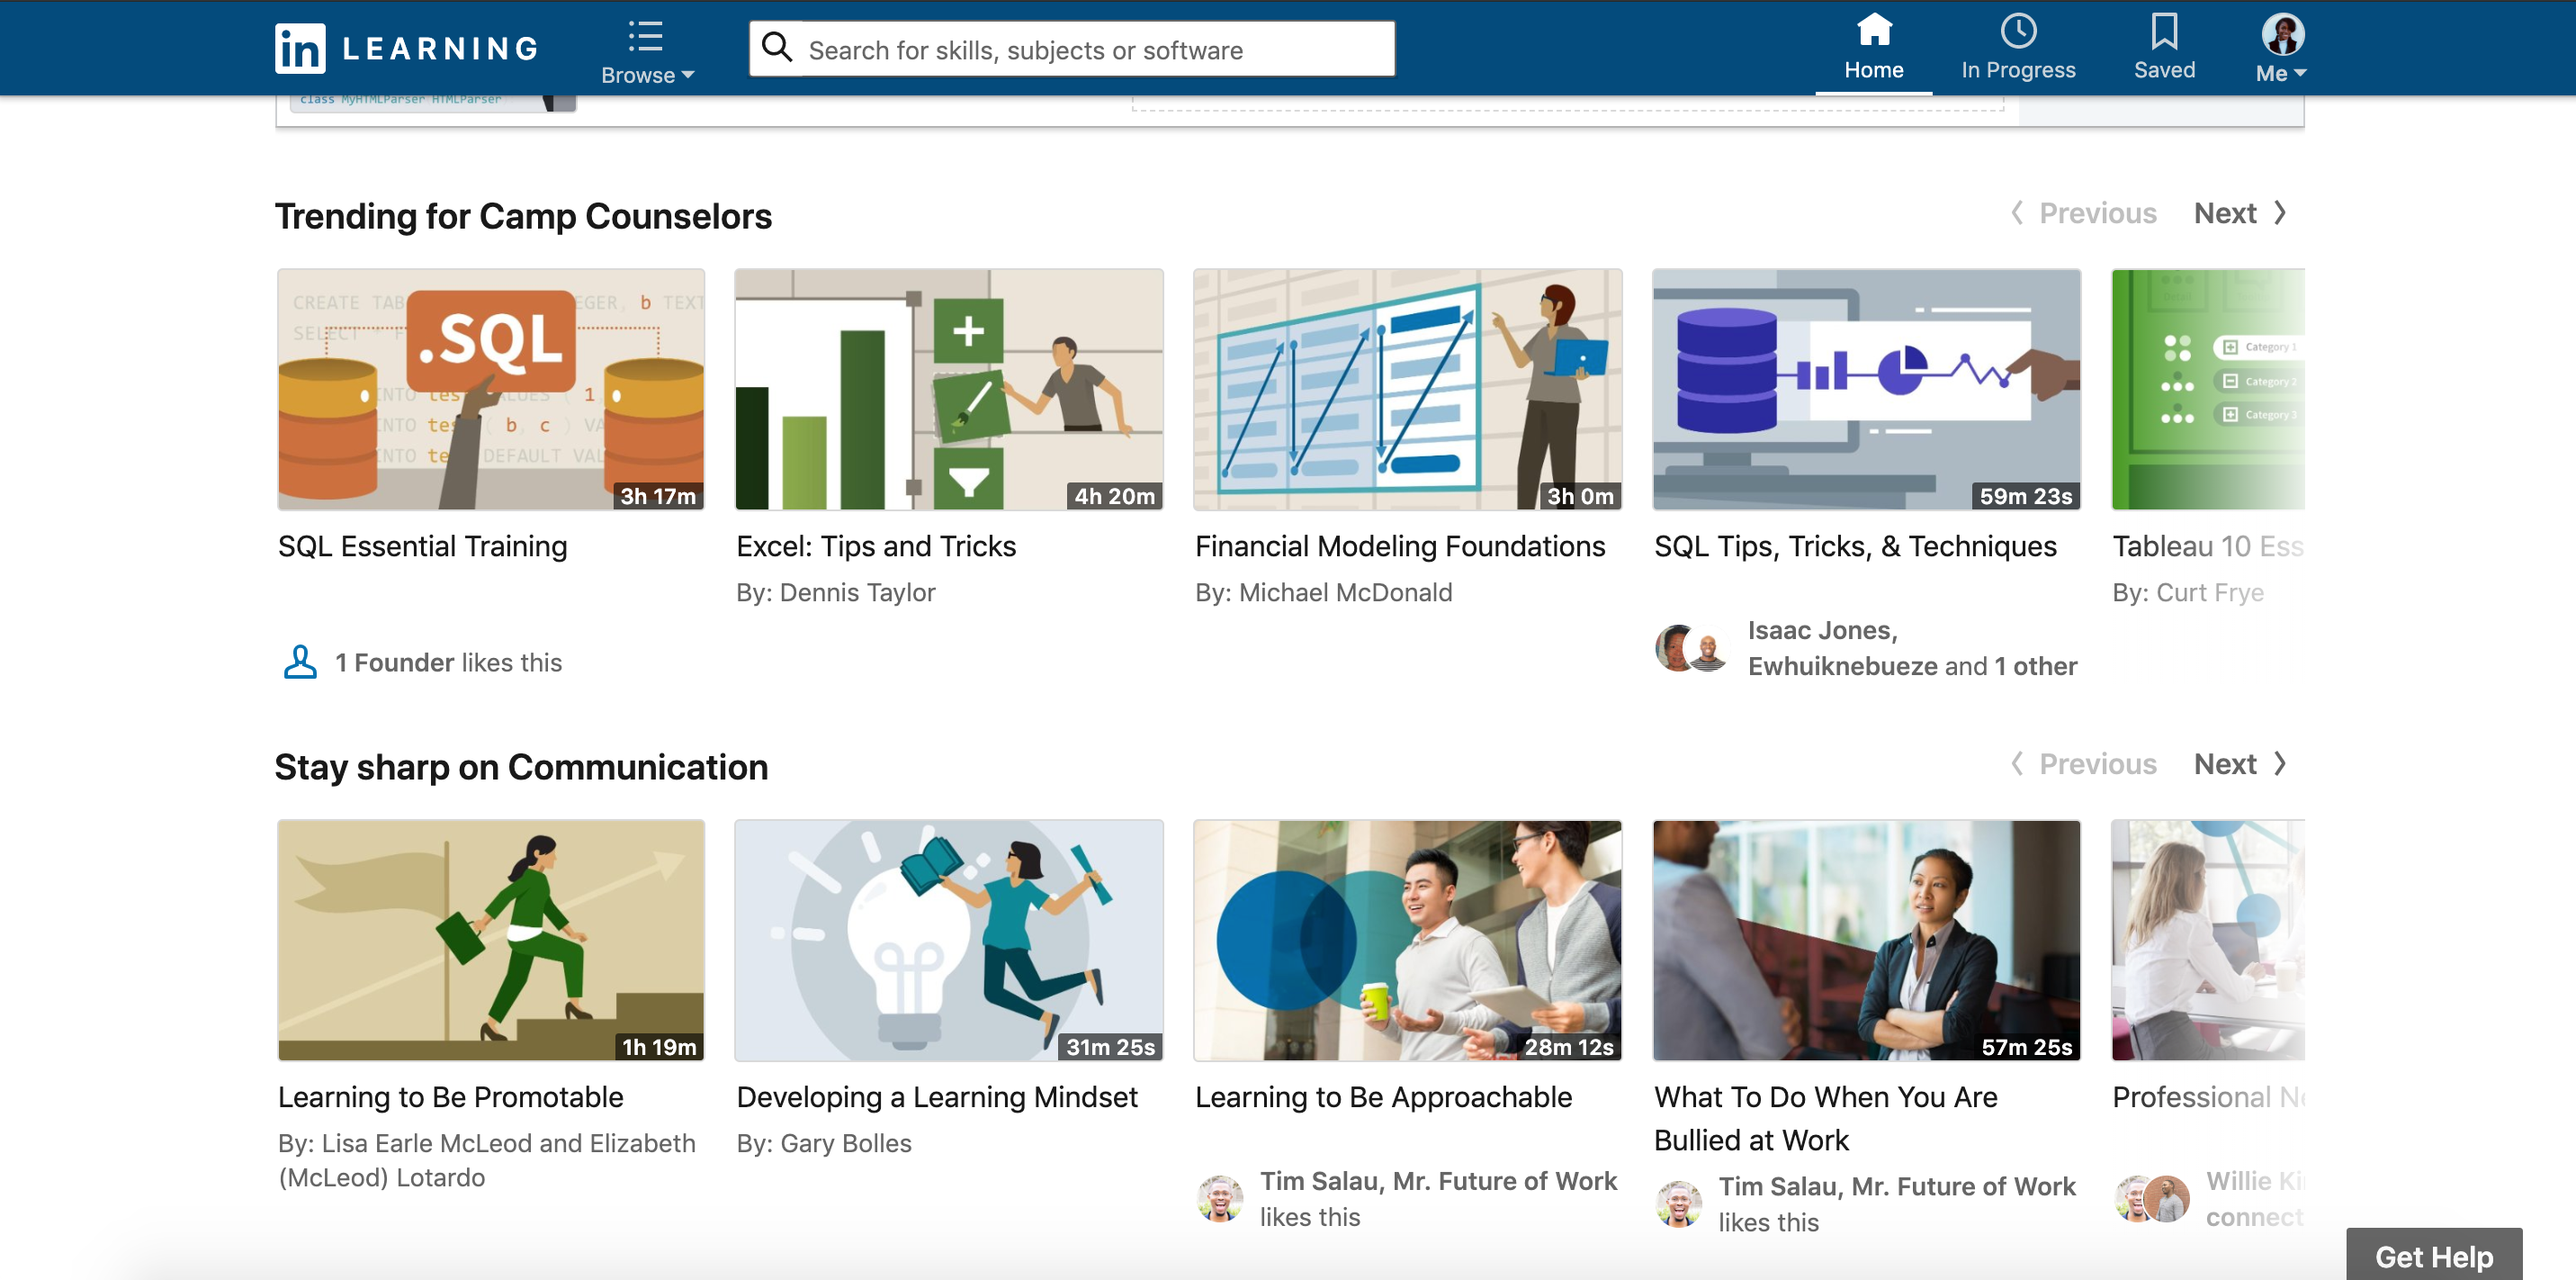Click the search magnifying glass icon
Viewport: 2576px width, 1280px height.
[x=777, y=47]
